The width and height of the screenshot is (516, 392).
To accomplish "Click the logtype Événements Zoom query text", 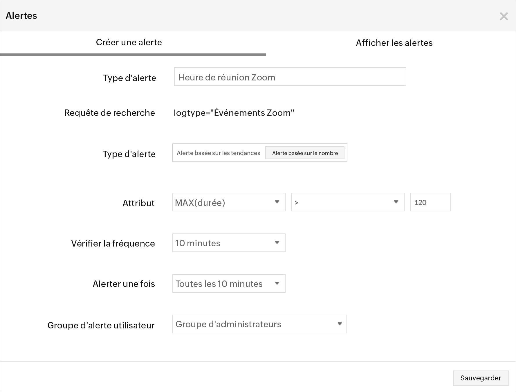I will (x=234, y=113).
